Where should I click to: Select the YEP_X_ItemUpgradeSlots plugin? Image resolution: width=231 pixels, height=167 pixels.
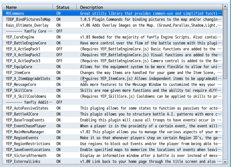(x=113, y=78)
